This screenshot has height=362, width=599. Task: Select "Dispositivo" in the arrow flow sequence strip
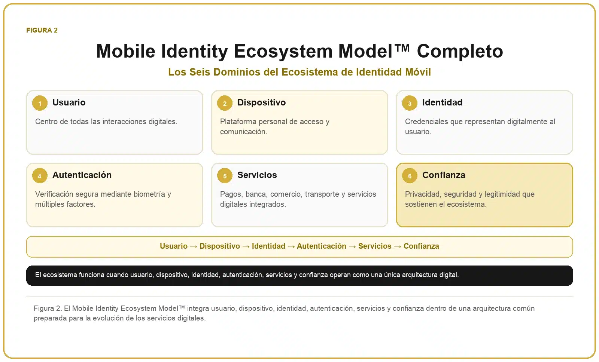click(220, 246)
